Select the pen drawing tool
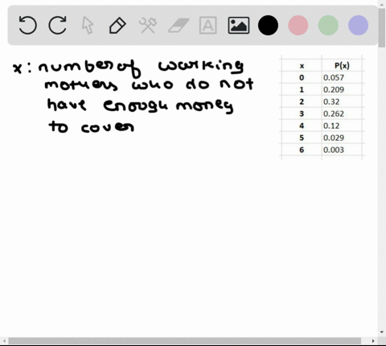Screen dimensions: 386x346 (x=117, y=26)
